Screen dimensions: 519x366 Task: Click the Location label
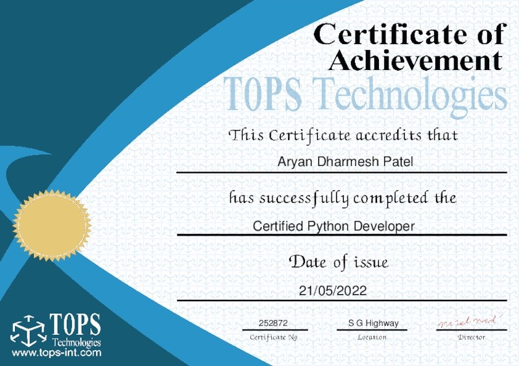click(372, 337)
